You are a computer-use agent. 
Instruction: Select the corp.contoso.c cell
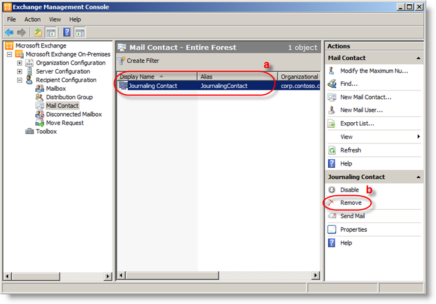[300, 86]
